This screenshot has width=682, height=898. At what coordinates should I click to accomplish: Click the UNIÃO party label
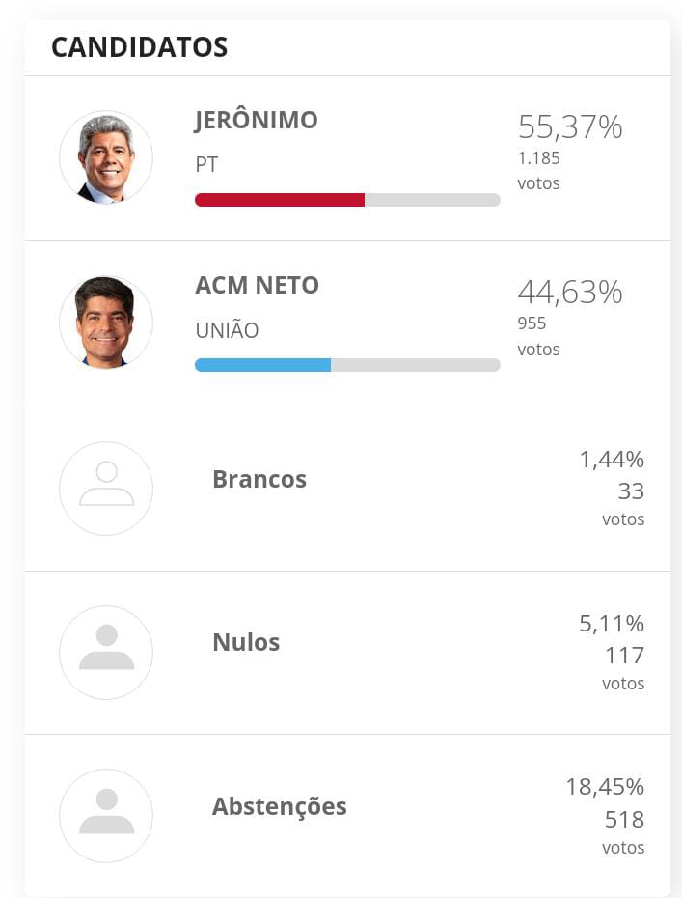coord(227,329)
